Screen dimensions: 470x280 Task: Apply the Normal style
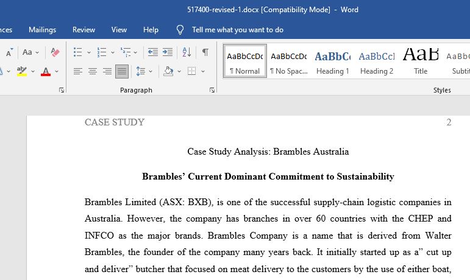[245, 61]
